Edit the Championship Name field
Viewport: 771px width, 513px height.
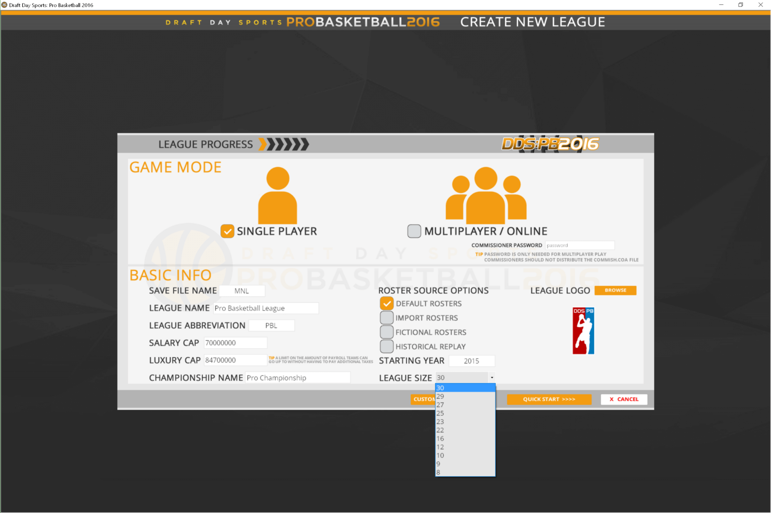[x=297, y=378]
